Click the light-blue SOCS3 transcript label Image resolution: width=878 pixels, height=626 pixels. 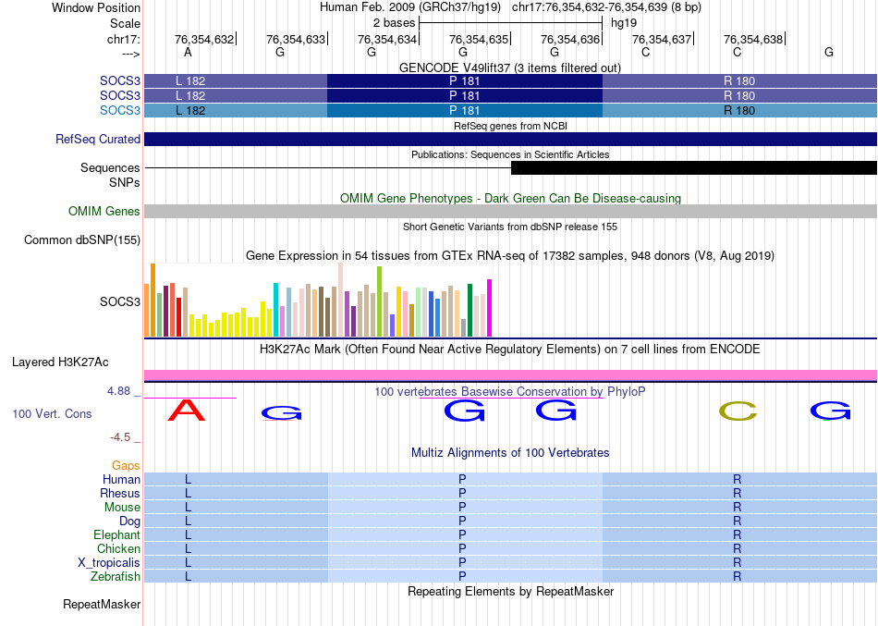pyautogui.click(x=120, y=110)
